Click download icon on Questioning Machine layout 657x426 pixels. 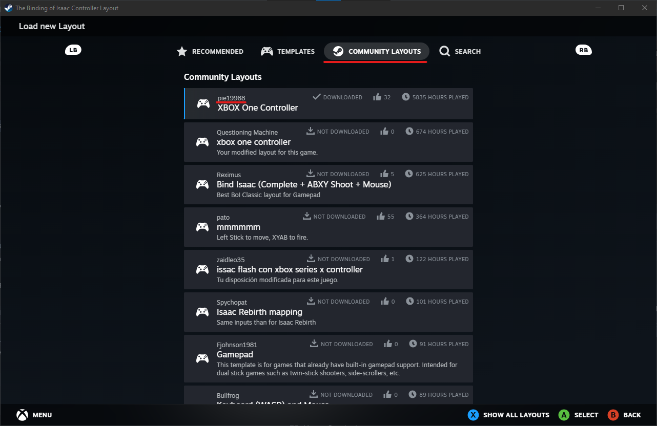311,131
